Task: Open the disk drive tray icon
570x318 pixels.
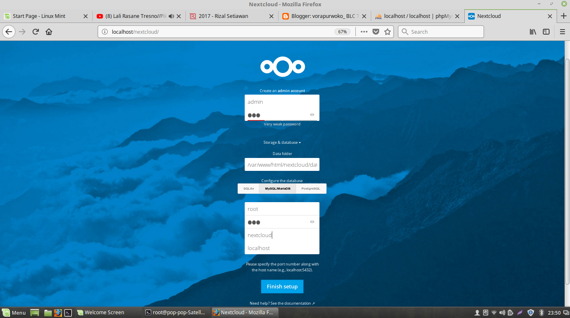Action: (x=486, y=313)
